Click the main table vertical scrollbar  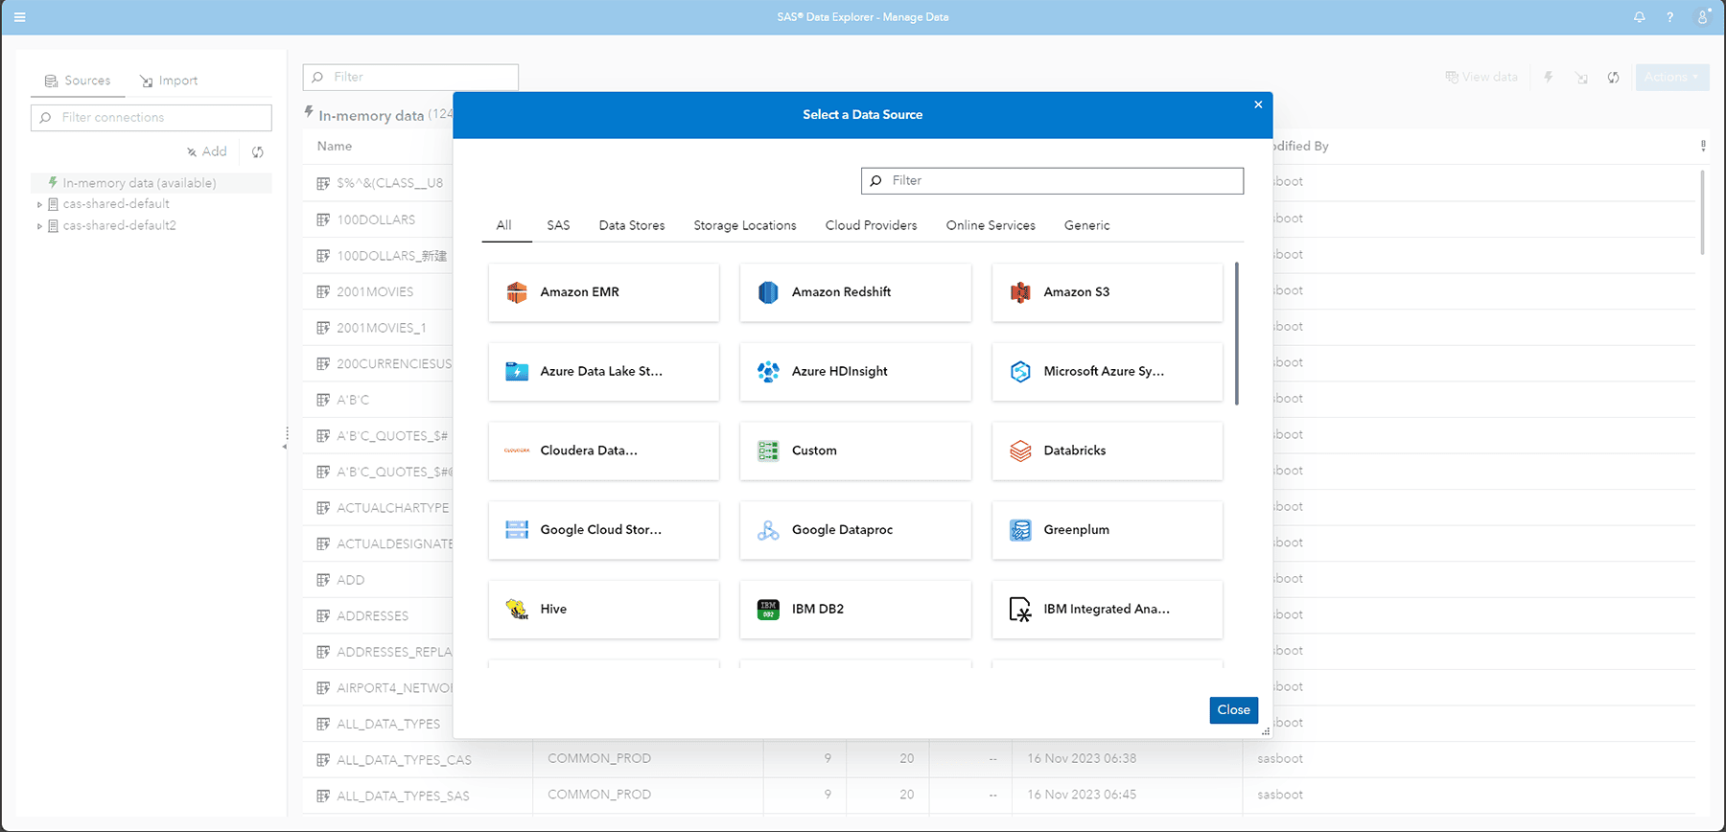[1703, 213]
